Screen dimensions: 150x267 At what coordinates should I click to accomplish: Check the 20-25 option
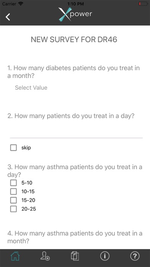[13, 209]
